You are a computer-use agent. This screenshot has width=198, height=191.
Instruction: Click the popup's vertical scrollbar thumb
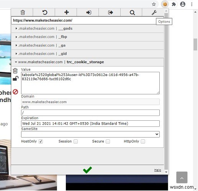(166, 91)
